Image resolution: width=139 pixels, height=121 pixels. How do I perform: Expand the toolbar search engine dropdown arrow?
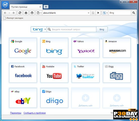[107, 13]
